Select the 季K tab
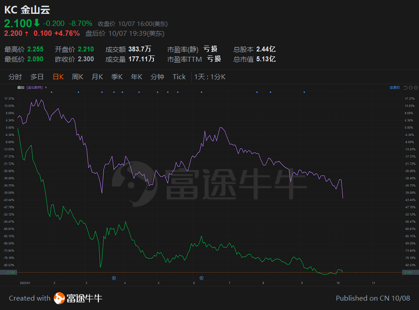Screen dimensions: 419x310 tap(117, 77)
